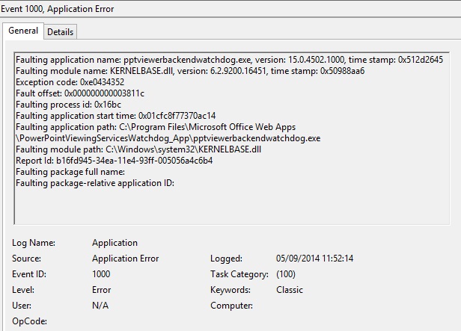Click the Event ID value 1000
The height and width of the screenshot is (331, 461).
(x=101, y=274)
